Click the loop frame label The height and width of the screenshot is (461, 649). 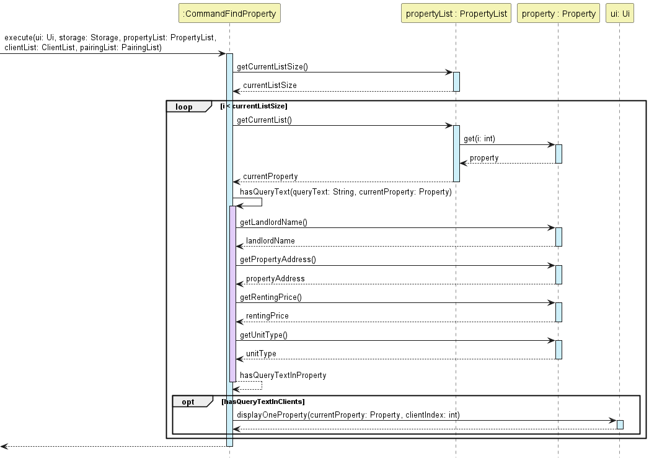[183, 107]
